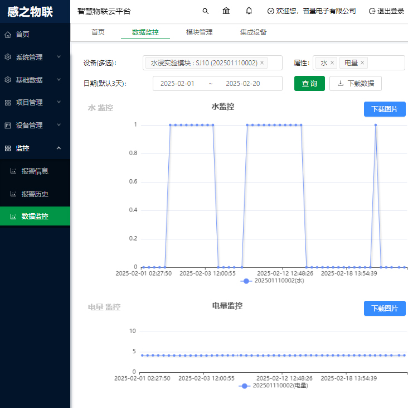This screenshot has height=408, width=408.
Task: Remove the 电量 attribute tag
Action: click(362, 63)
